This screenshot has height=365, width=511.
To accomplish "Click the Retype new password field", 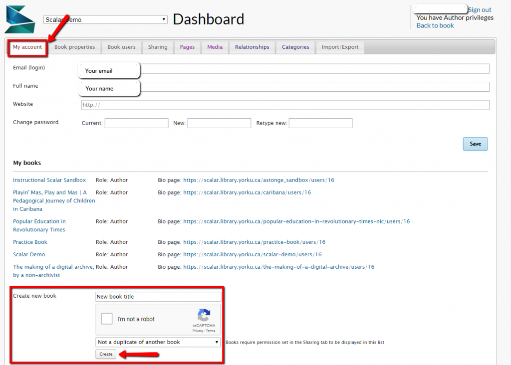I will click(321, 123).
